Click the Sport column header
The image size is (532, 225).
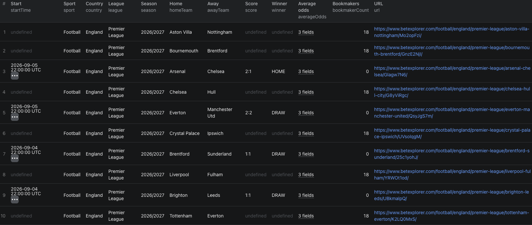click(x=69, y=4)
